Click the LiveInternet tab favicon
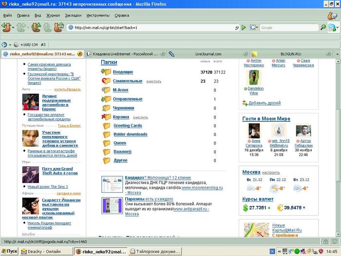Image resolution: width=341 pixels, height=256 pixels. pyautogui.click(x=88, y=54)
